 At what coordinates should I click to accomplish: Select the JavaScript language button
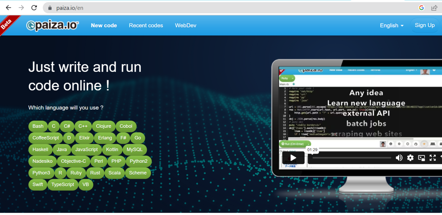86,150
